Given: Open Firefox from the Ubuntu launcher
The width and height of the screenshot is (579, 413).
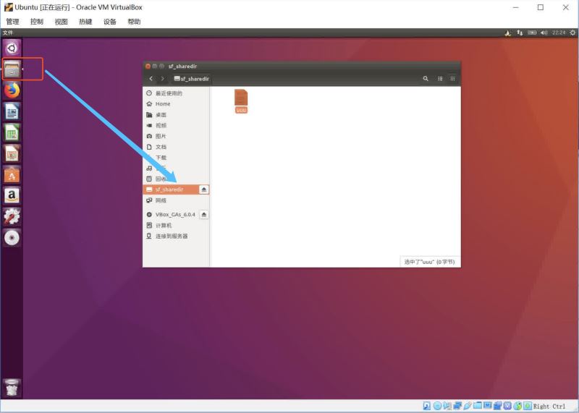Looking at the screenshot, I should [12, 90].
